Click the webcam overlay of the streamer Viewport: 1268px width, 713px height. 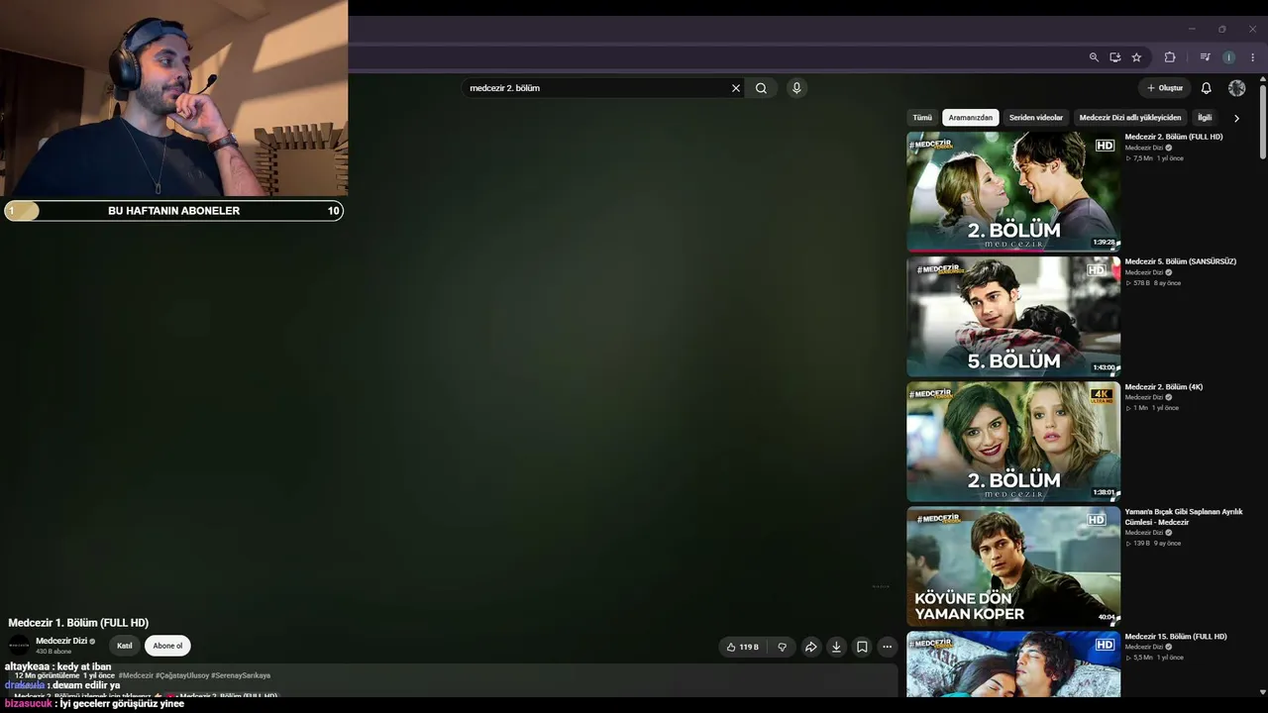click(x=173, y=98)
